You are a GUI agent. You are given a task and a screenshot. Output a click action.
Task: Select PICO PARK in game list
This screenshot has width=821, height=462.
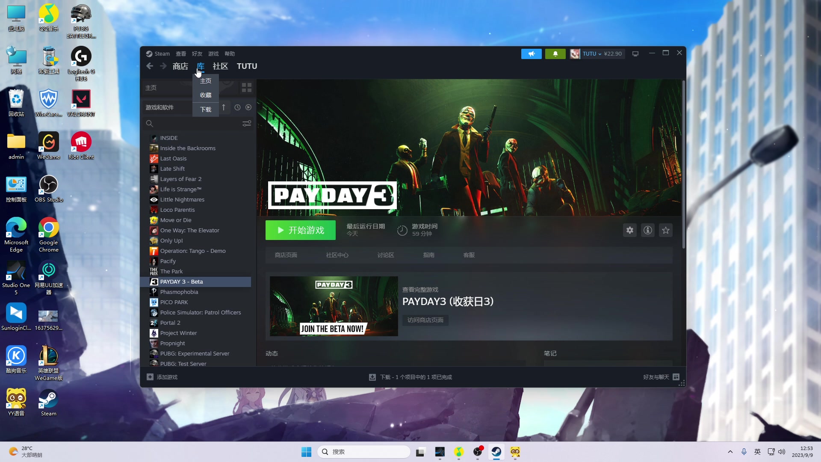(174, 302)
